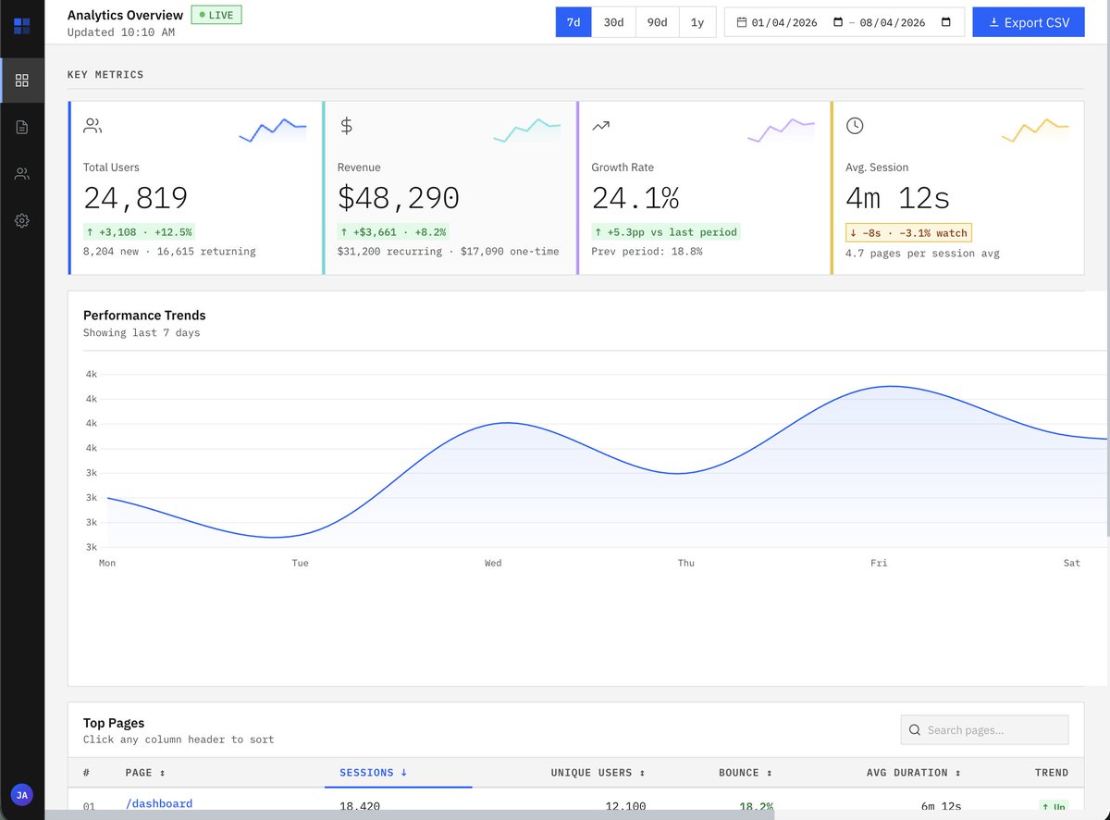Open the /dashboard page link
Image resolution: width=1110 pixels, height=820 pixels.
(159, 803)
